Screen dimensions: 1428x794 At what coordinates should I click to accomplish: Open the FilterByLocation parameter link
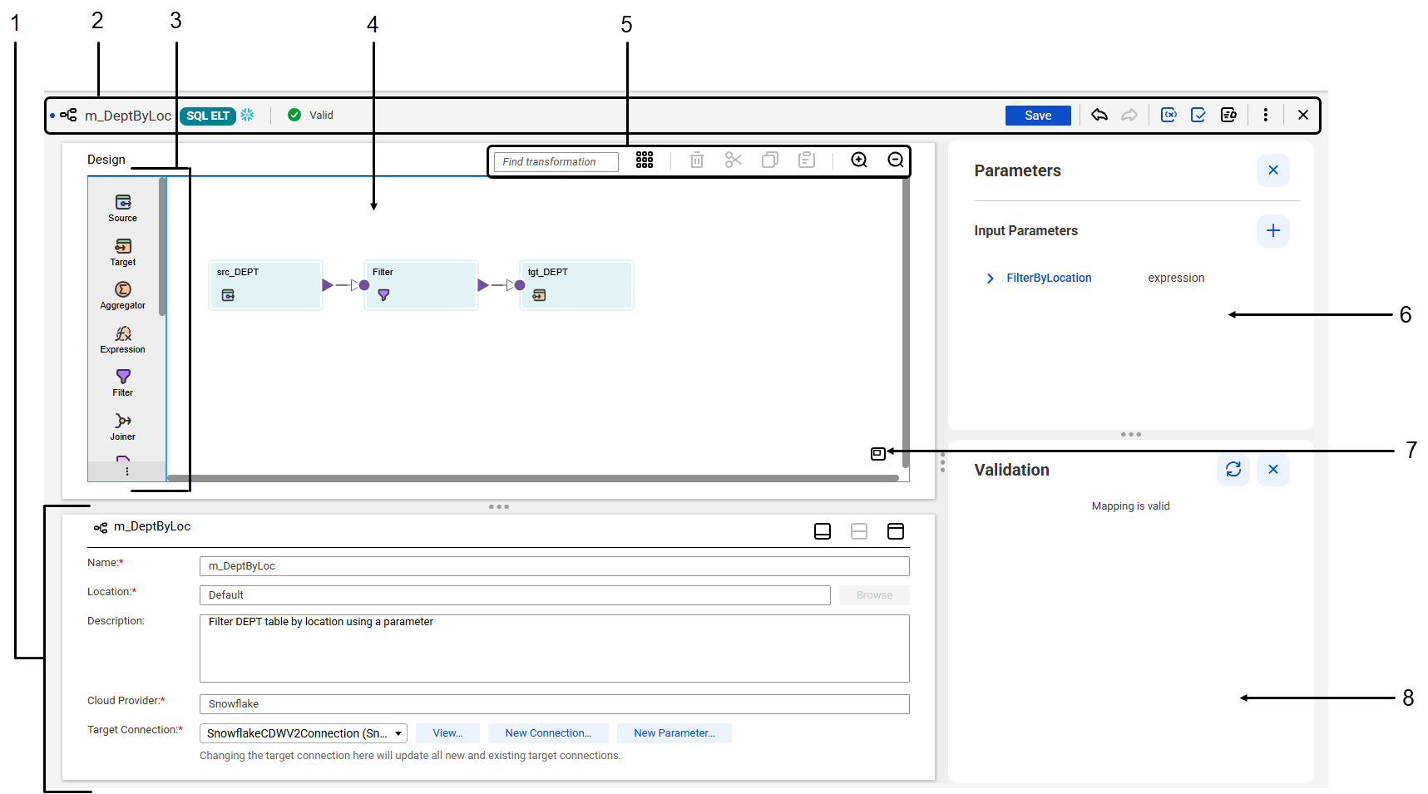tap(1049, 278)
